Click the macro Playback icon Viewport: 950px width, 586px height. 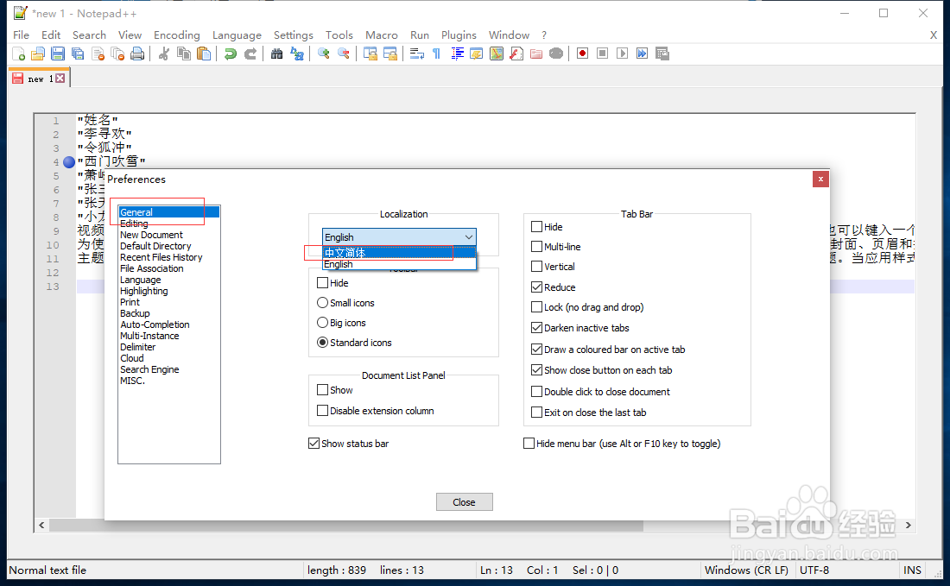(x=622, y=54)
